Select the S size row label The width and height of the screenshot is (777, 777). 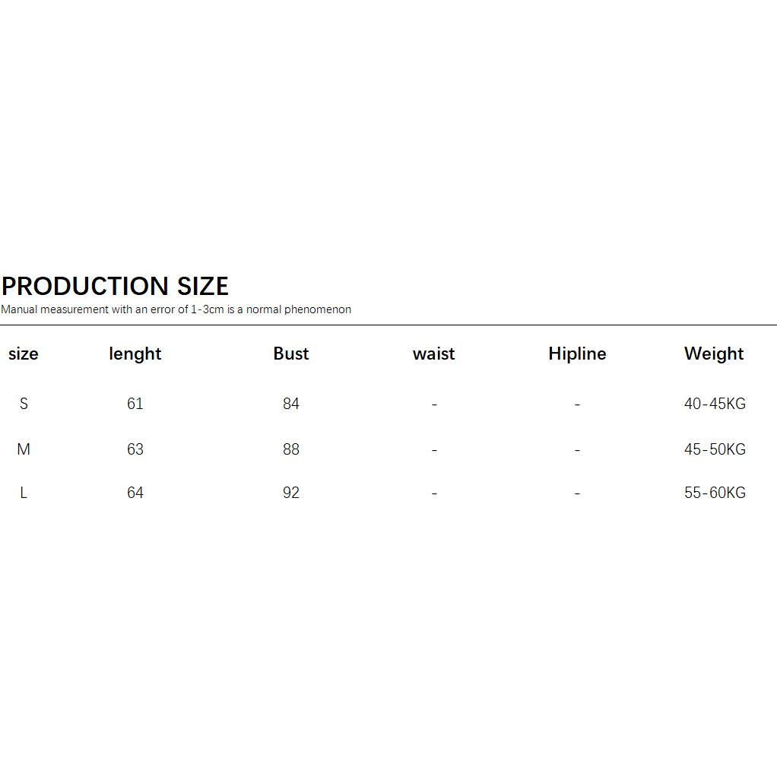point(24,404)
